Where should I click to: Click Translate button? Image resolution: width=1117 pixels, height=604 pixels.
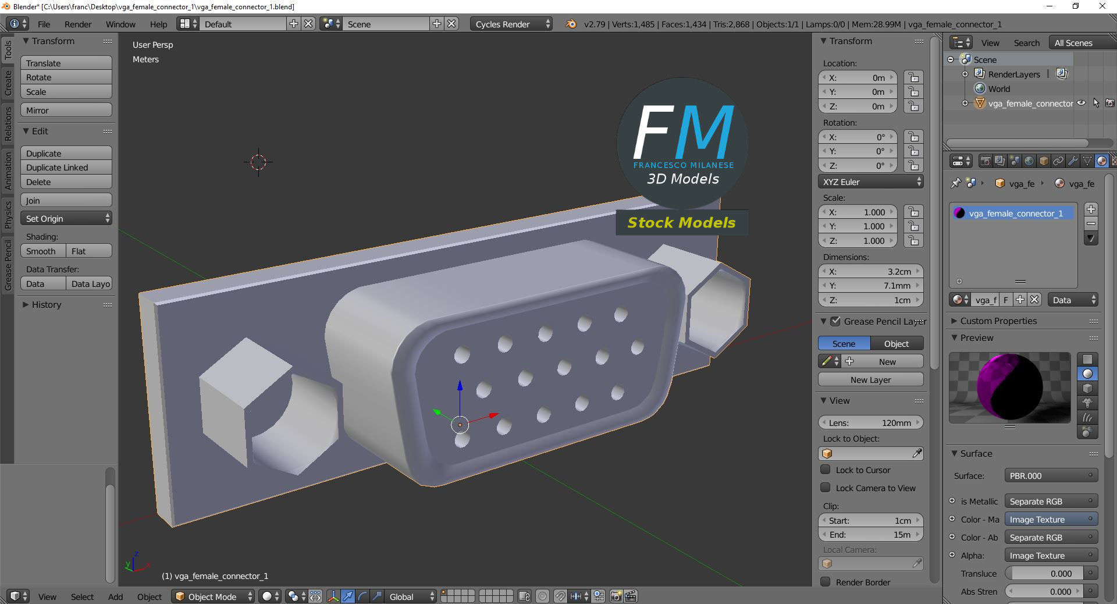[66, 63]
